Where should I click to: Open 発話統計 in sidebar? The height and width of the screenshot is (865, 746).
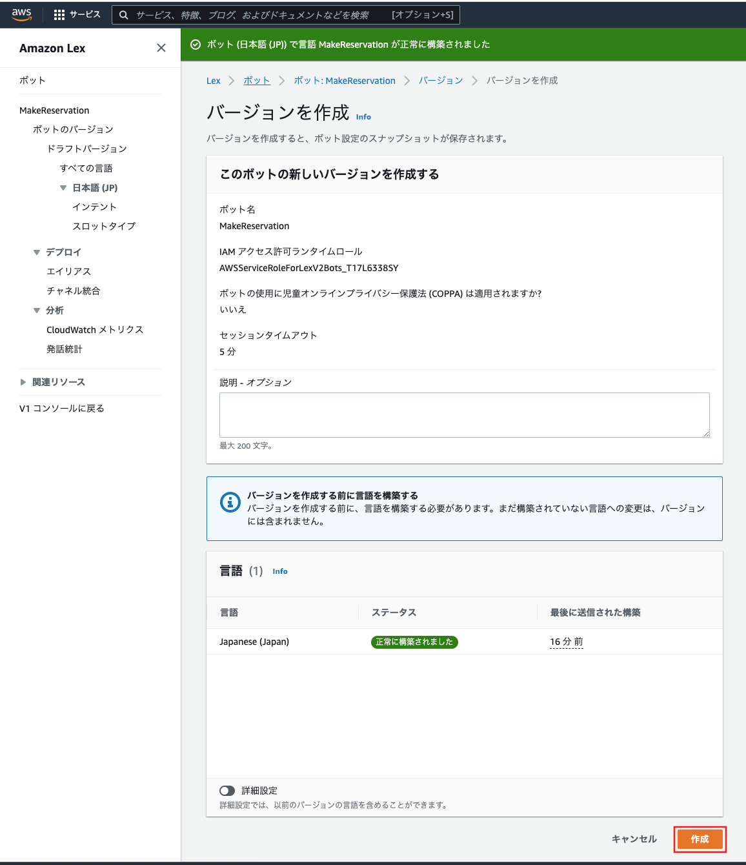click(x=65, y=349)
